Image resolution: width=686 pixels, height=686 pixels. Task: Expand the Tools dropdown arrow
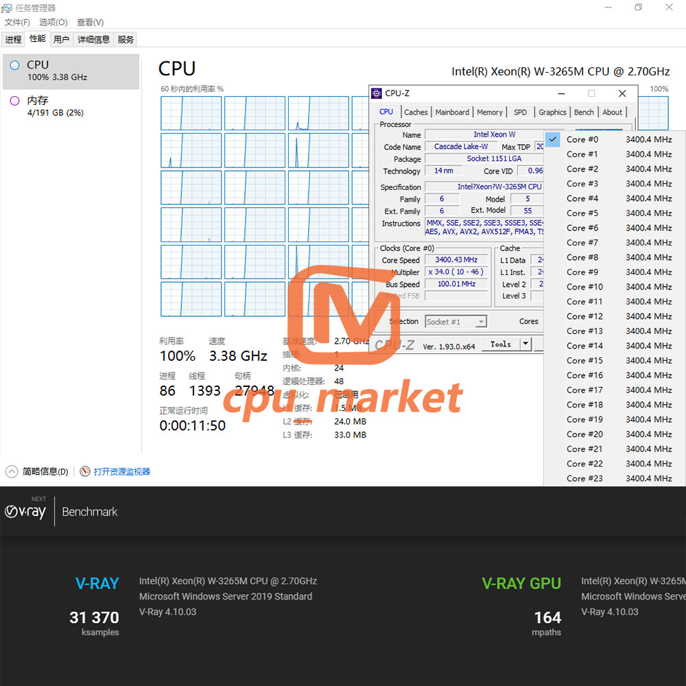pos(525,344)
